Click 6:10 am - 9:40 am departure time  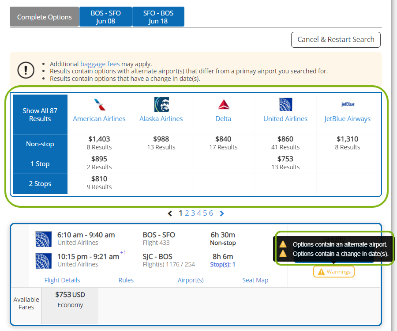86,235
